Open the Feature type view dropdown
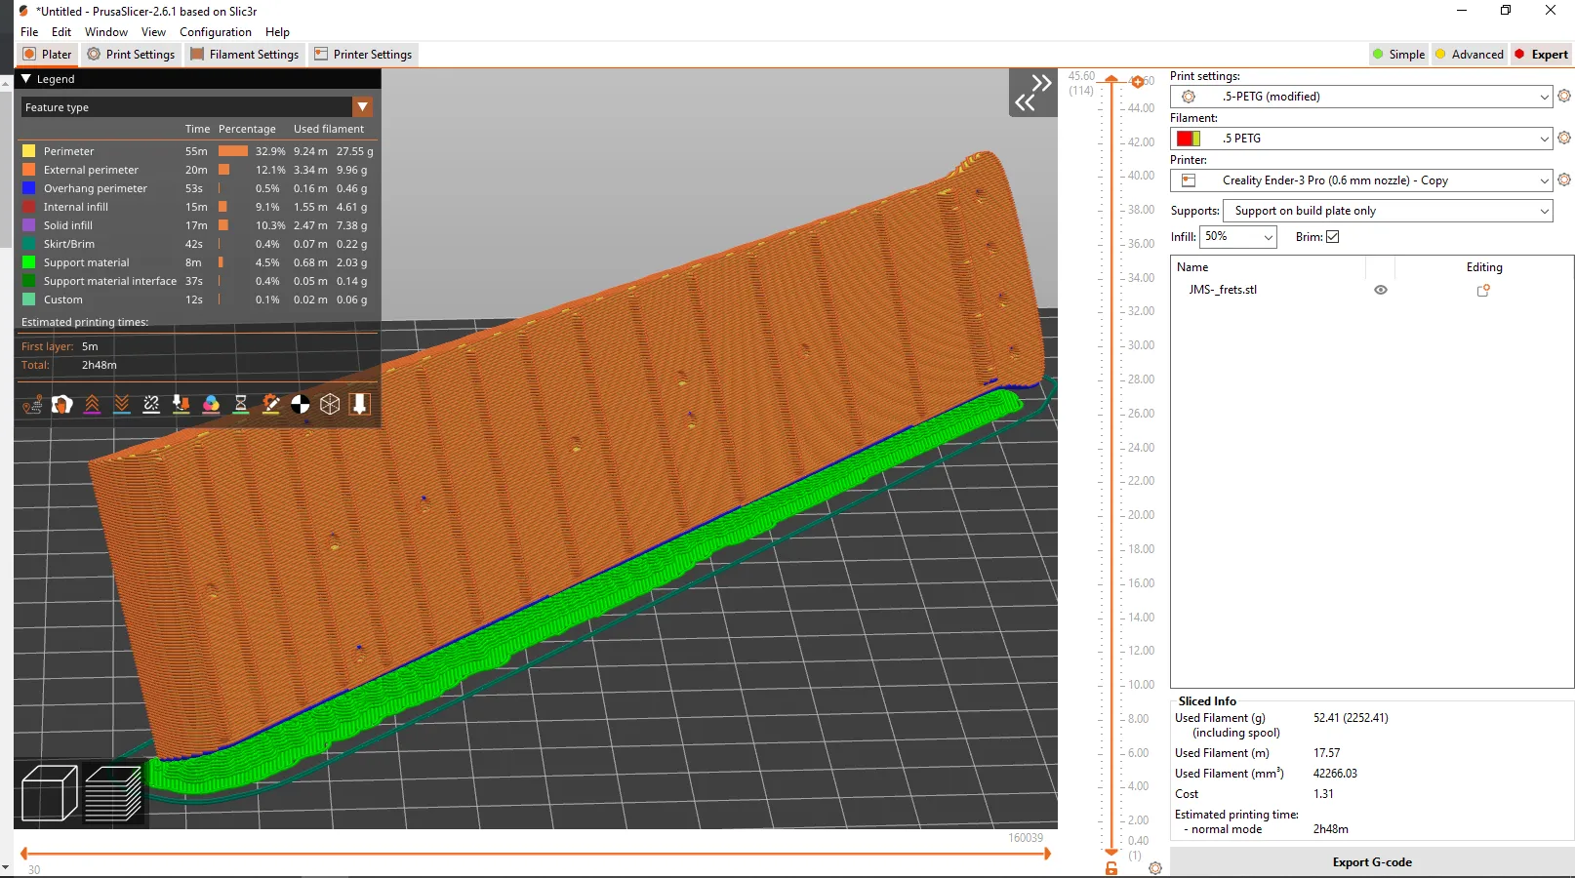 [x=362, y=107]
